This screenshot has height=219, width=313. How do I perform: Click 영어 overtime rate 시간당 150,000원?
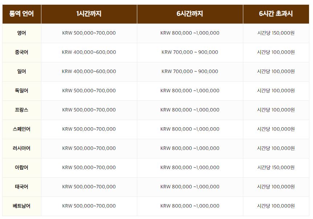tap(276, 33)
